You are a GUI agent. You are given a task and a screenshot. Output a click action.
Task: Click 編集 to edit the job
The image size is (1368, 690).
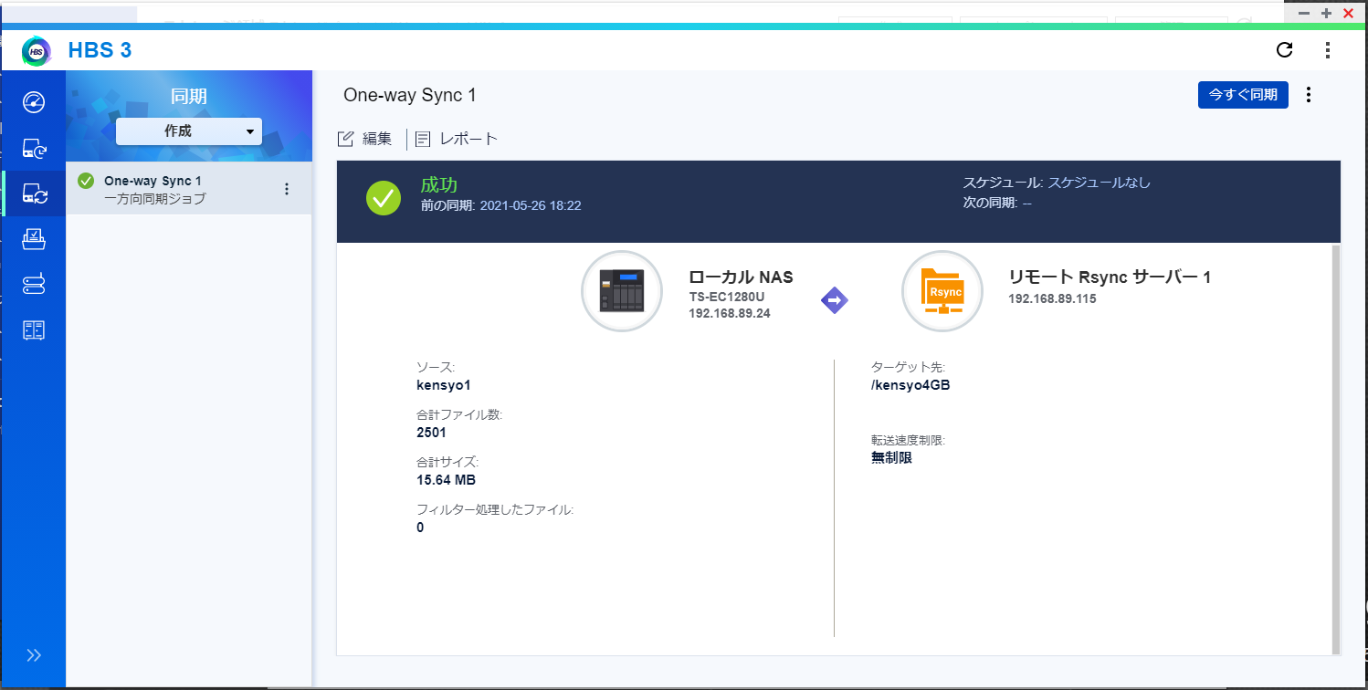pos(364,139)
